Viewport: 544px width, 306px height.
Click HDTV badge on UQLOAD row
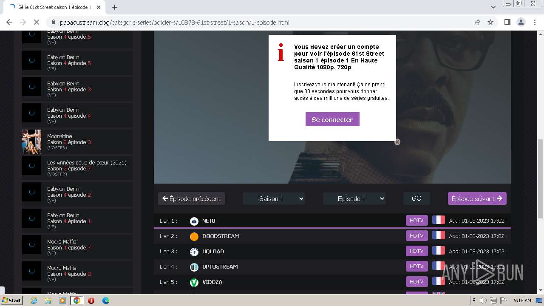(416, 251)
